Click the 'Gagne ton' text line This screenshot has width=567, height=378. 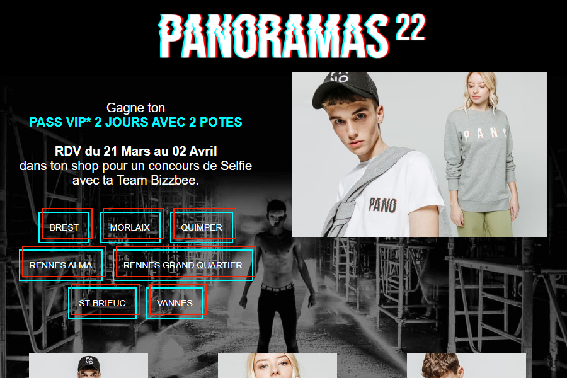tap(135, 108)
